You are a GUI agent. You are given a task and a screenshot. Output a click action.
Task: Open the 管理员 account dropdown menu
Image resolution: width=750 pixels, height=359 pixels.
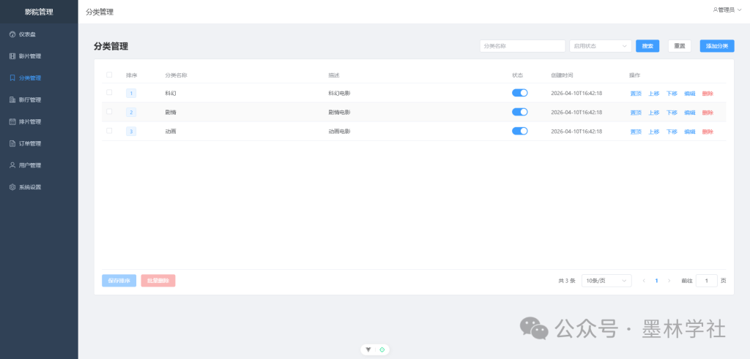pos(726,10)
